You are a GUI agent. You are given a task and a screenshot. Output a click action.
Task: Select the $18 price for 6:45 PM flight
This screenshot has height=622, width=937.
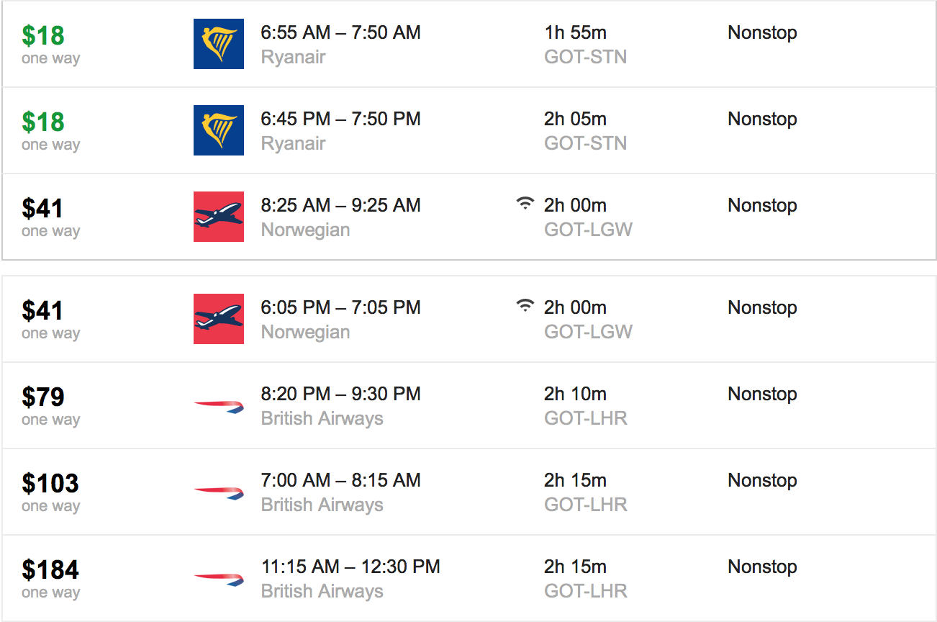coord(43,122)
